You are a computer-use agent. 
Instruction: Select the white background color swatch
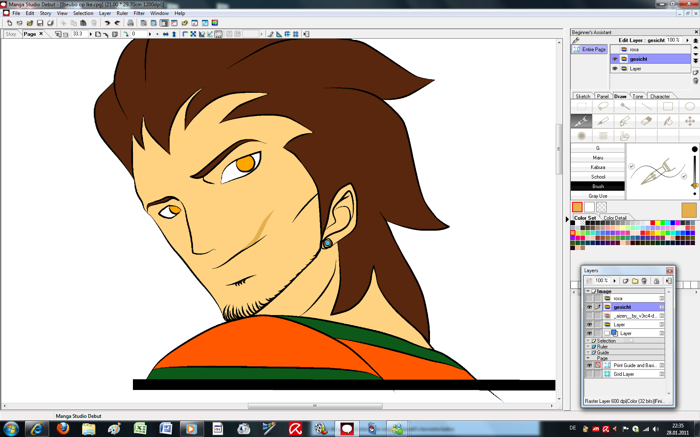pyautogui.click(x=589, y=207)
